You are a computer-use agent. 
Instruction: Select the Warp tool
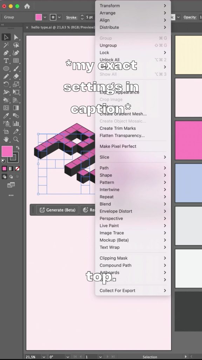pyautogui.click(x=6, y=92)
